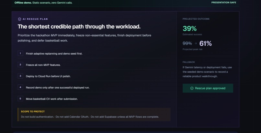Click the 61% projected risk value

[206, 43]
